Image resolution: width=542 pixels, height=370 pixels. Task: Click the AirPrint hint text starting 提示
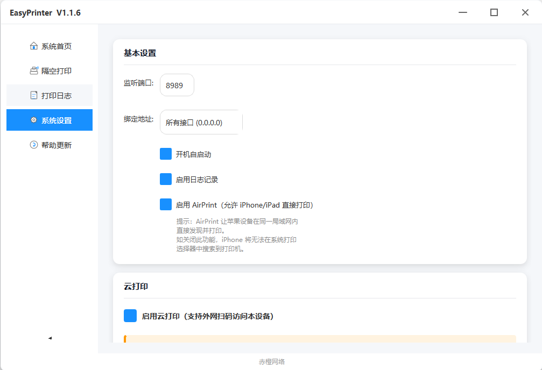click(237, 235)
